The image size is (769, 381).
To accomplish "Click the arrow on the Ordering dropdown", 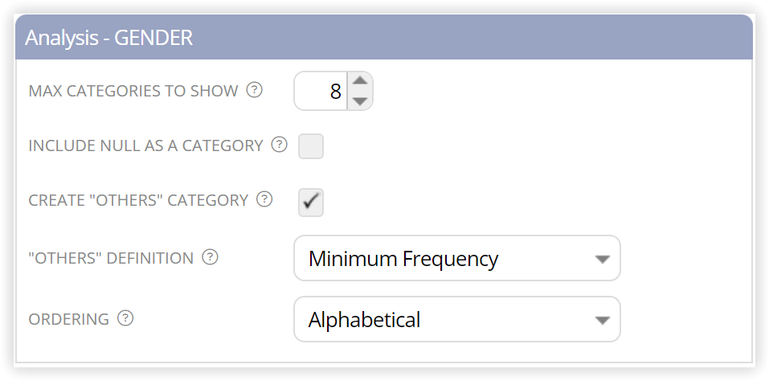I will click(x=602, y=321).
